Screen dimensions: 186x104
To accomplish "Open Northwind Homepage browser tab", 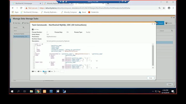I will [x=24, y=3].
